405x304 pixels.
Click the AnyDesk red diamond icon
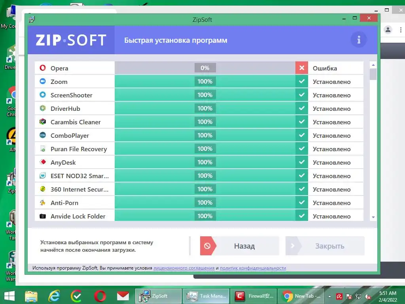pyautogui.click(x=43, y=162)
